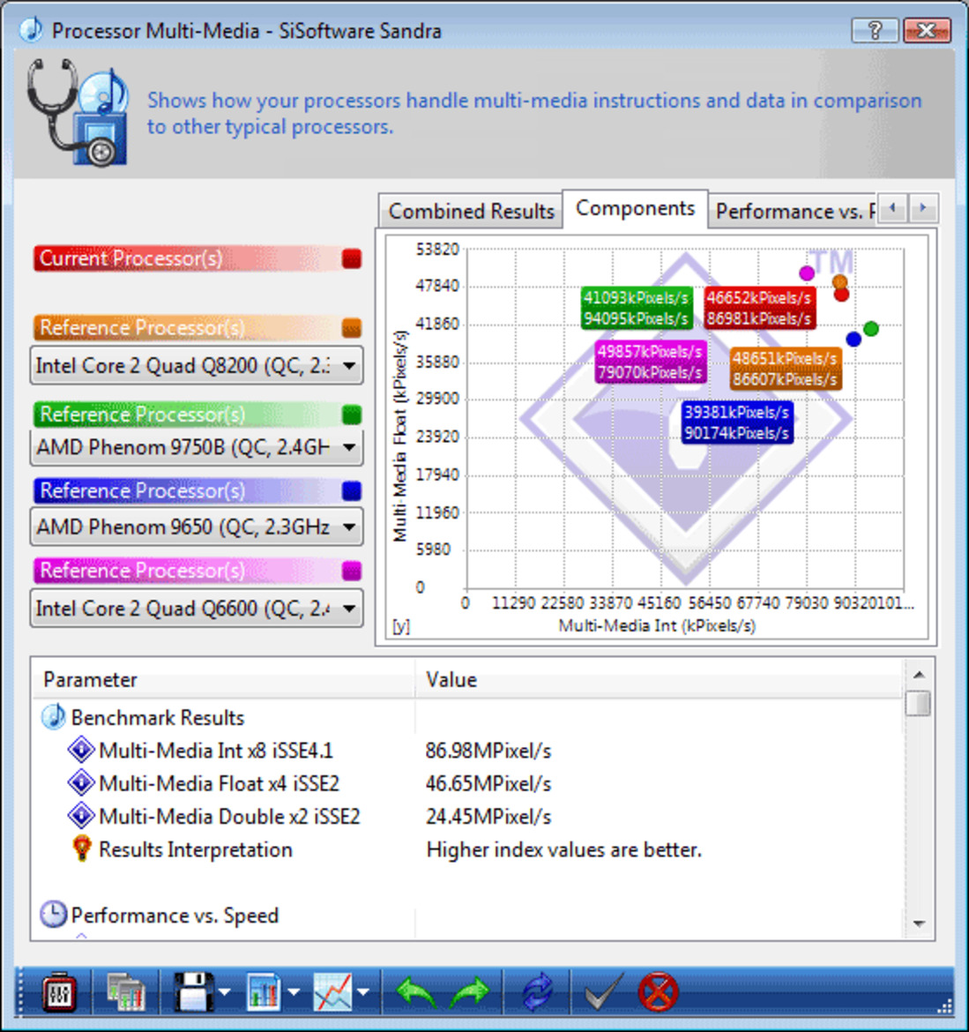
Task: Select the Components tab
Action: point(635,209)
